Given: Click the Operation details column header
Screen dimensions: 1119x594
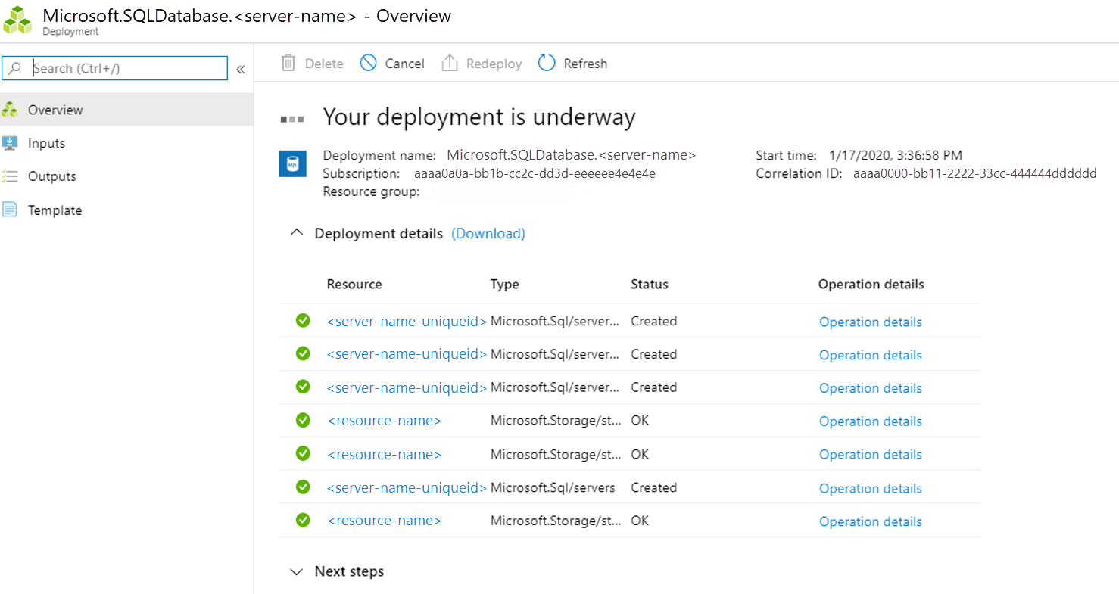Looking at the screenshot, I should coord(871,285).
